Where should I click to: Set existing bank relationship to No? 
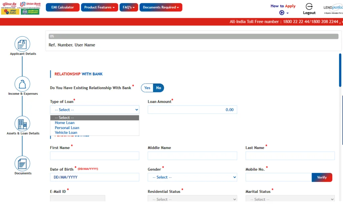[158, 88]
